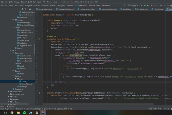
Task: Expand the economySystem package
Action: point(8,94)
